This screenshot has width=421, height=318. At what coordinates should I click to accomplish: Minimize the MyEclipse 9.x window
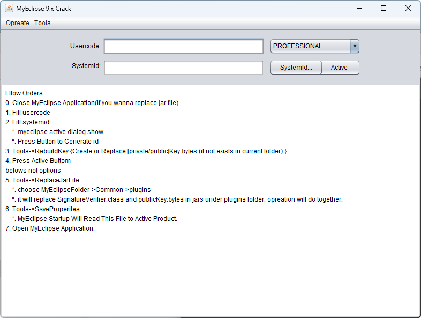click(x=359, y=9)
